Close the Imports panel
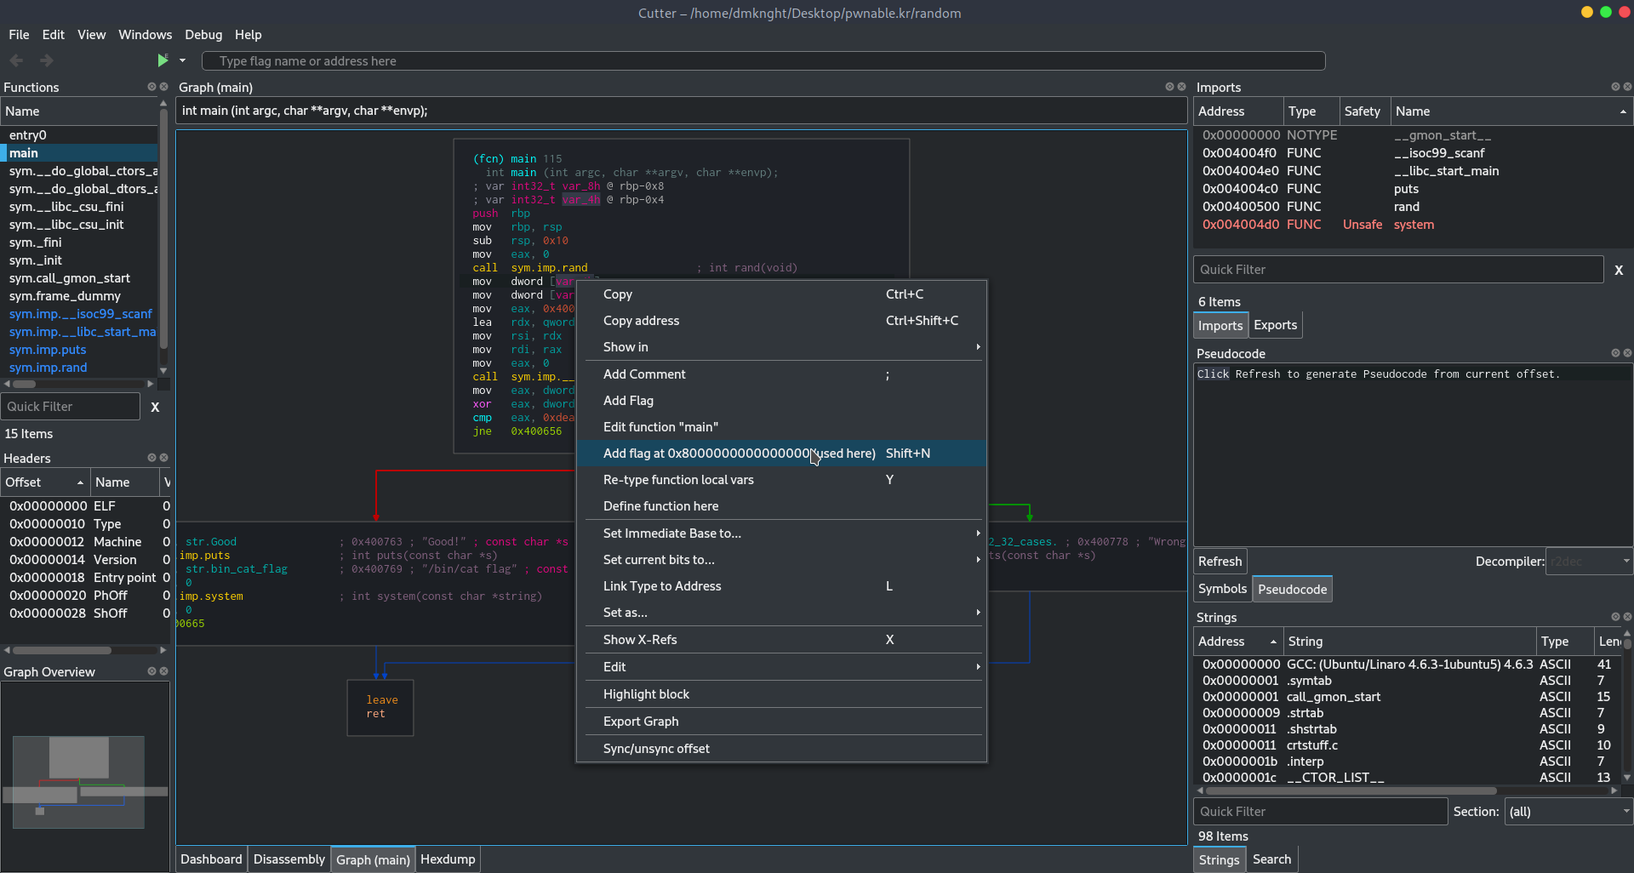1634x873 pixels. click(x=1627, y=87)
